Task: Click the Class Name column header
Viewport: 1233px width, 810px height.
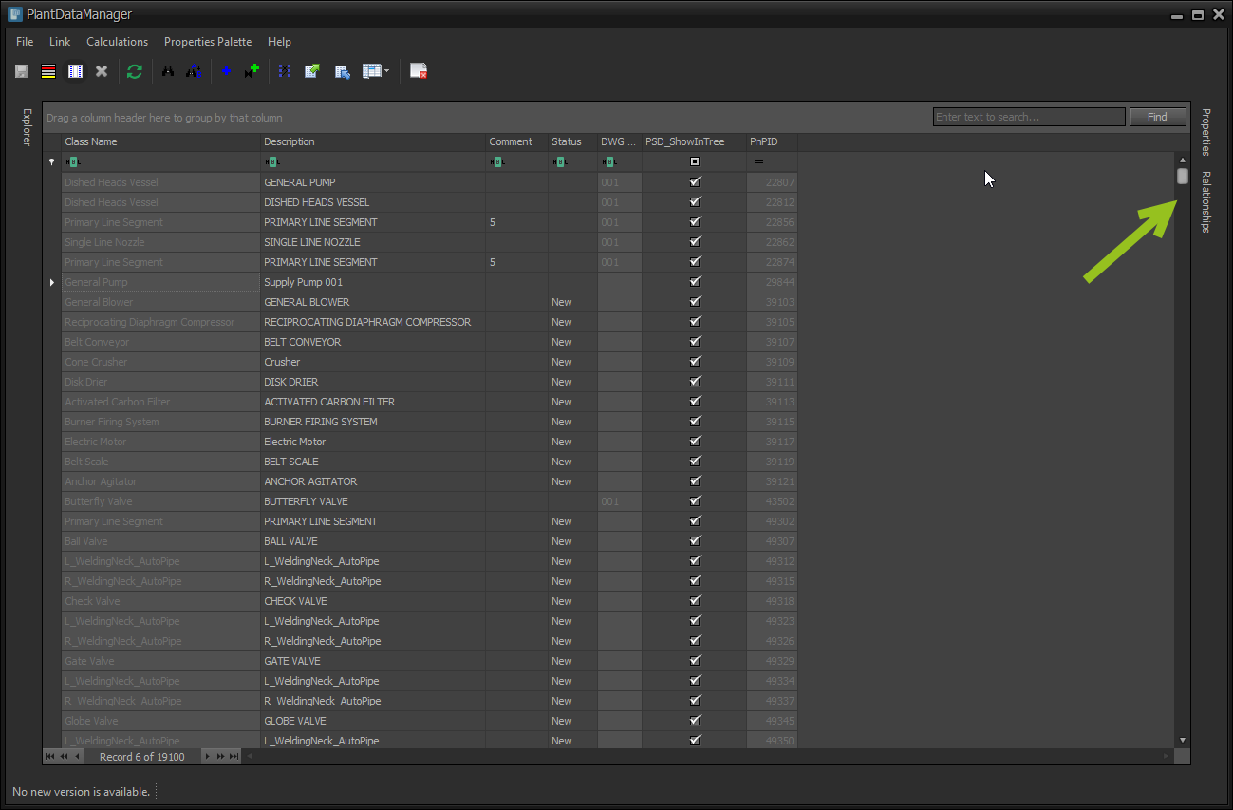Action: click(160, 141)
